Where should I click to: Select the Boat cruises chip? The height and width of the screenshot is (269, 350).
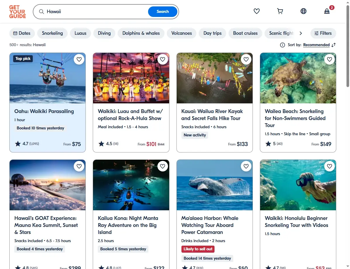[245, 33]
